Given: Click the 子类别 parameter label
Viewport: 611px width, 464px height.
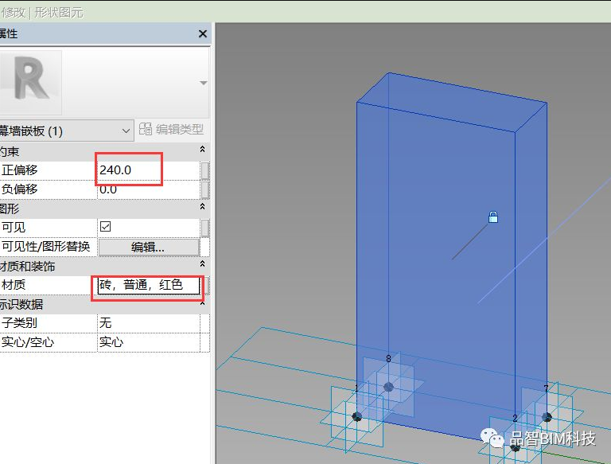Looking at the screenshot, I should pos(19,323).
